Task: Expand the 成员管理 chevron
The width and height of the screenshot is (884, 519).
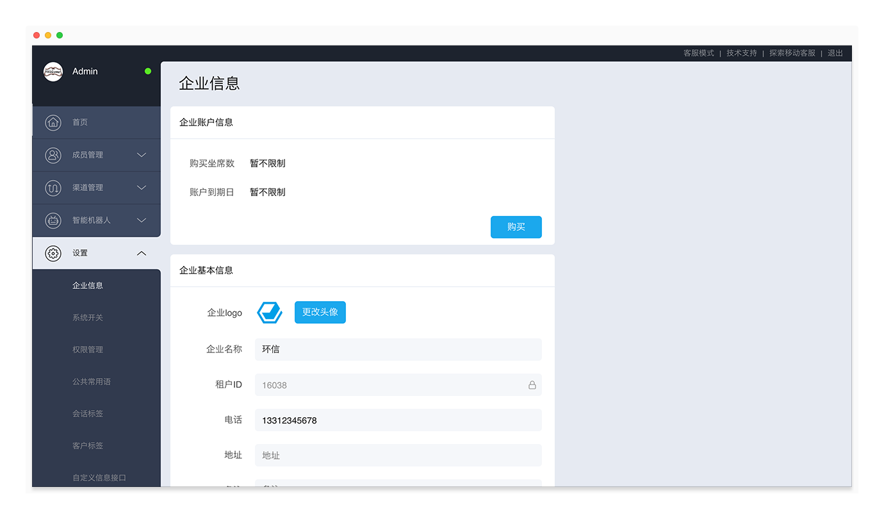Action: (x=142, y=155)
